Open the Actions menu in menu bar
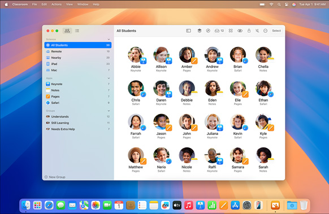 point(57,4)
